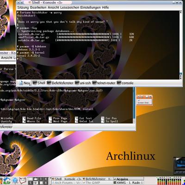The height and width of the screenshot is (185, 185).
Task: Click 'Prev Page' shortcut in nano window
Action: 60,118
